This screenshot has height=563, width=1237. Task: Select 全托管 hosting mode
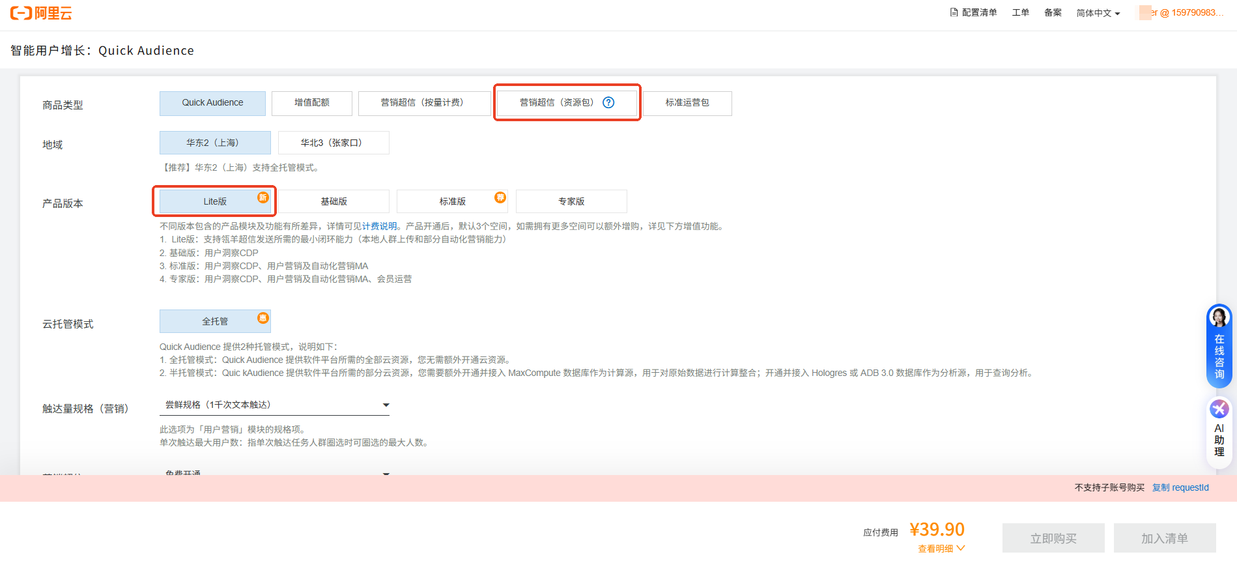click(x=215, y=321)
